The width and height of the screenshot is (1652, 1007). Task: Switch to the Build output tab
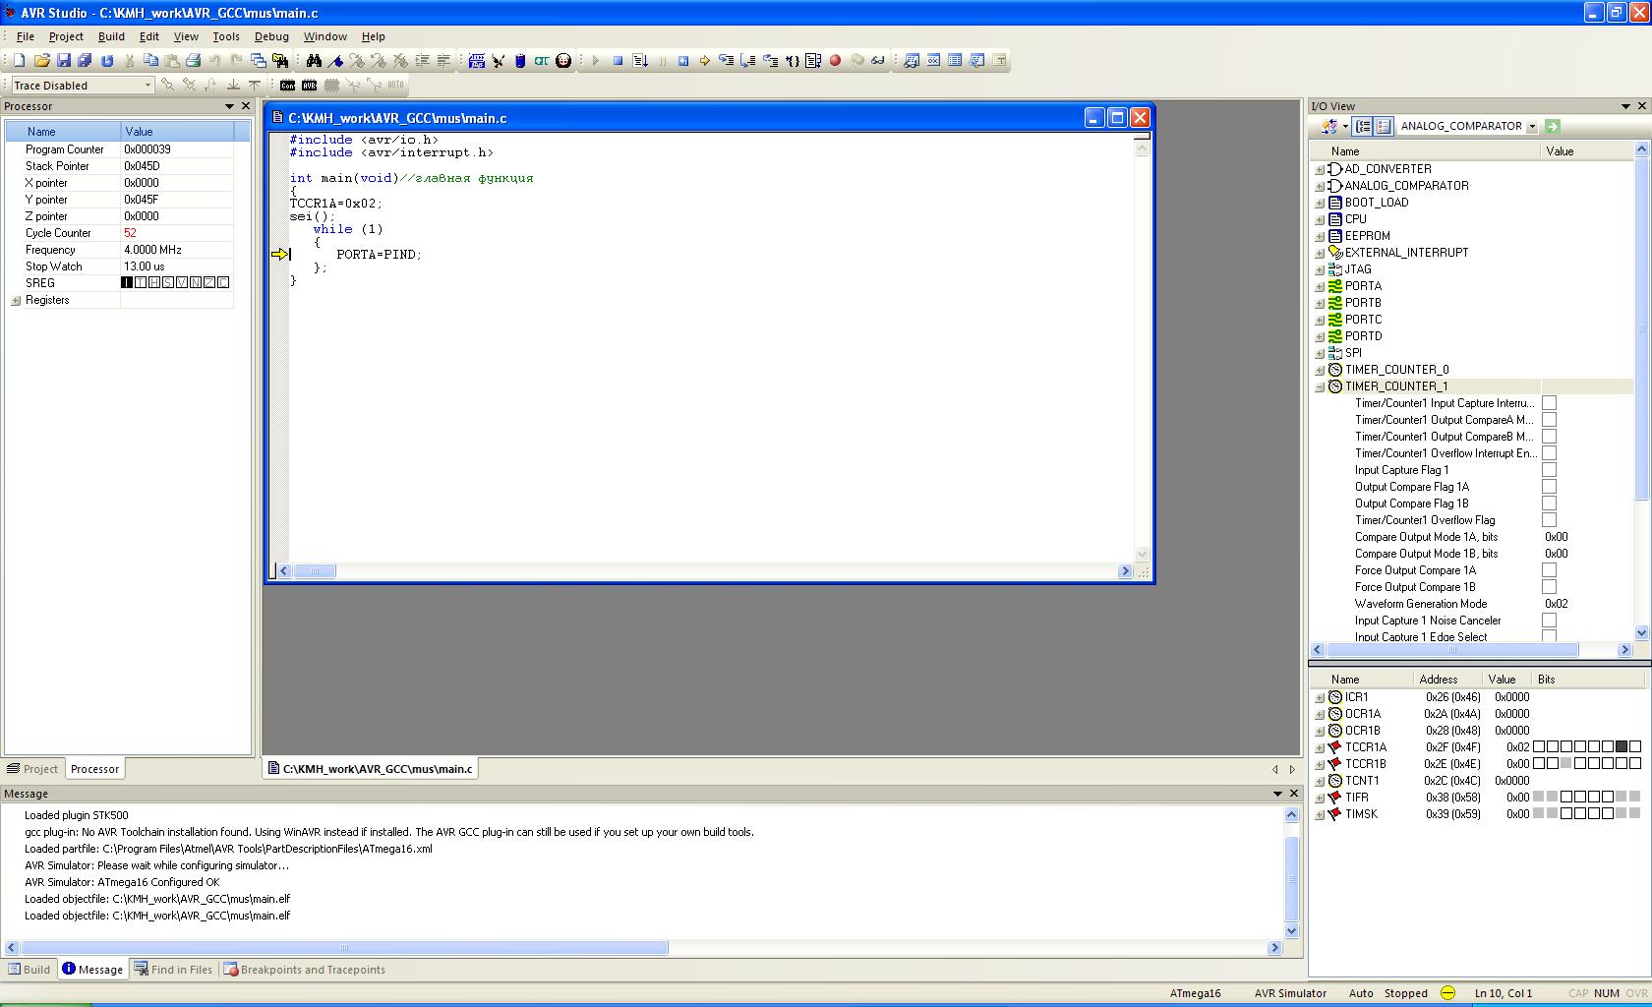pyautogui.click(x=29, y=970)
